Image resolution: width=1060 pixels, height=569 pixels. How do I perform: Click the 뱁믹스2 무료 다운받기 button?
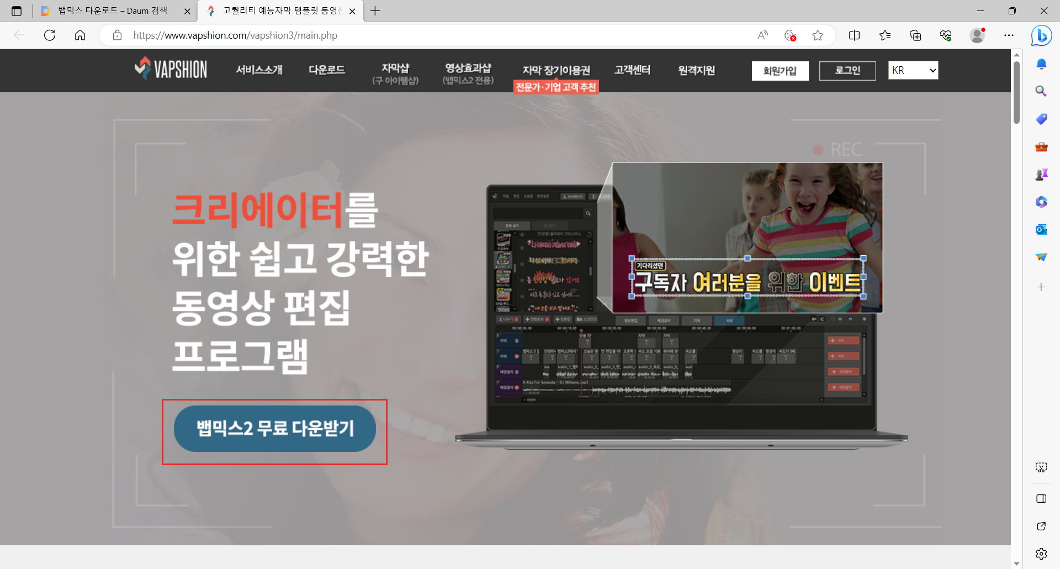click(x=275, y=429)
